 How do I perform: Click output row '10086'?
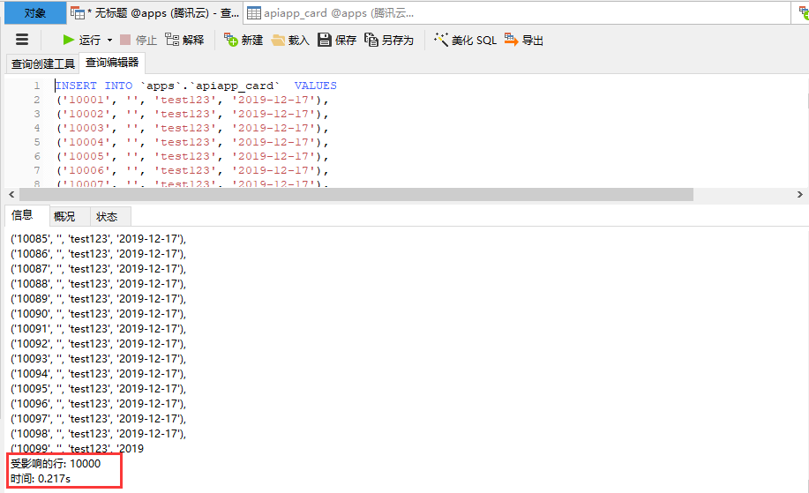98,254
